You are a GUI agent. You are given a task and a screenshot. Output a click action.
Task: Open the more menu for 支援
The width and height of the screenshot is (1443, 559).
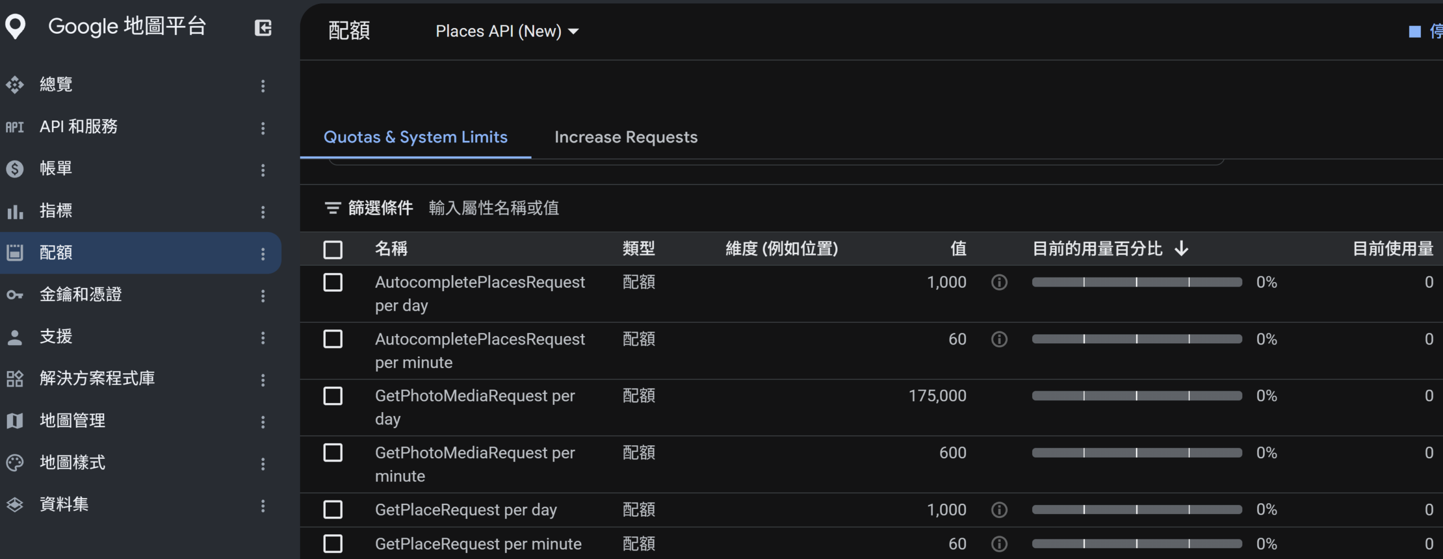pyautogui.click(x=263, y=338)
